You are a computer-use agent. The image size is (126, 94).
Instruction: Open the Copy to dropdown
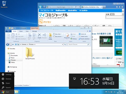coord(34,37)
